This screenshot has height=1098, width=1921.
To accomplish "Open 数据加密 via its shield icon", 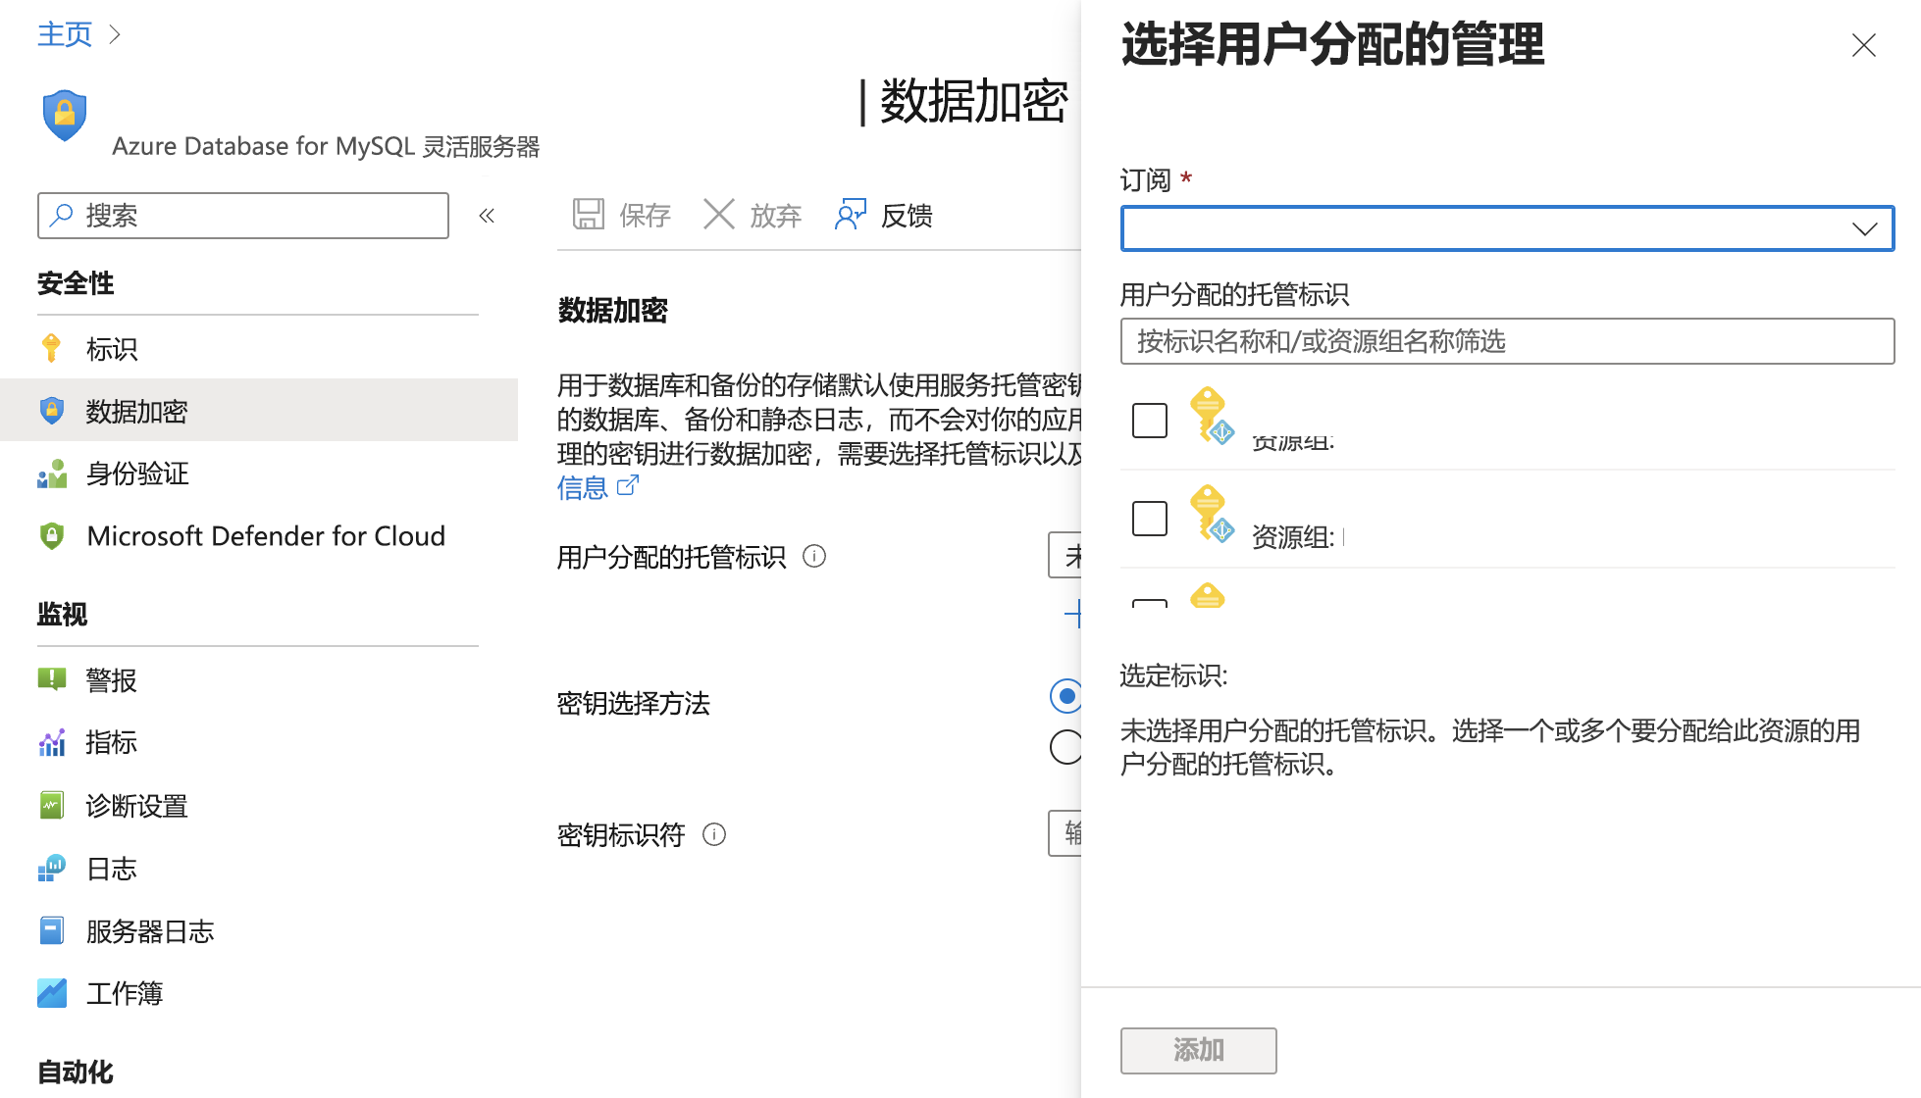I will point(51,411).
